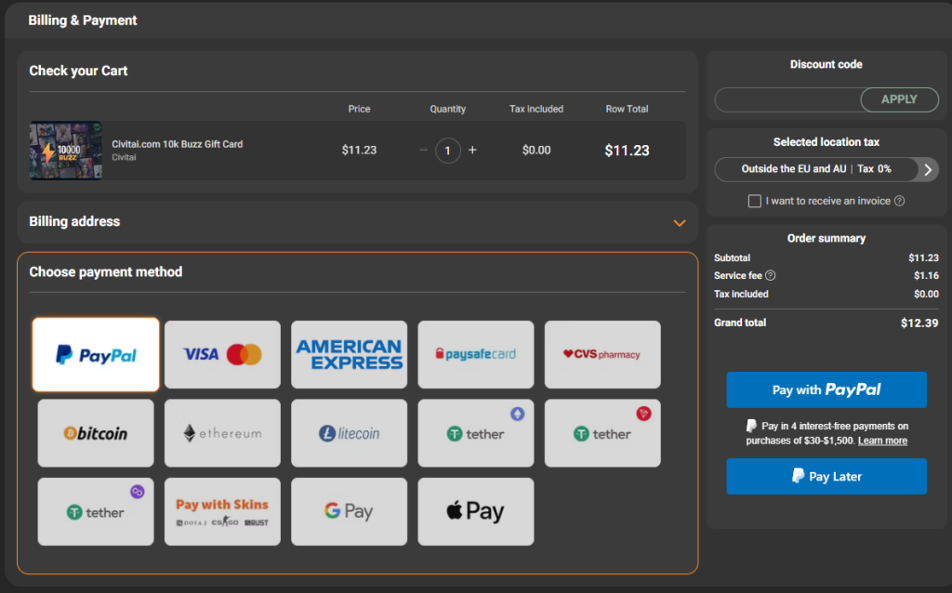This screenshot has height=593, width=952.
Task: Click the Service fee amount $1.16
Action: [926, 275]
